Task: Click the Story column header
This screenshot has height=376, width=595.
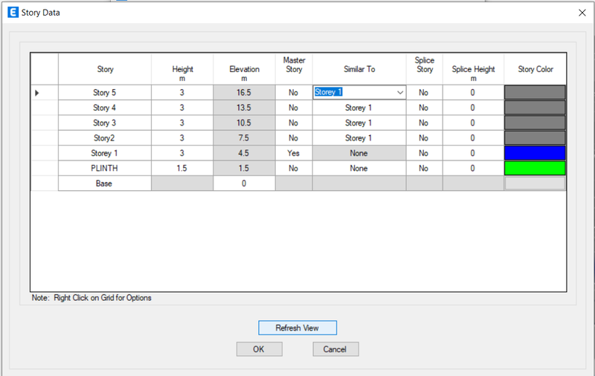Action: [105, 69]
